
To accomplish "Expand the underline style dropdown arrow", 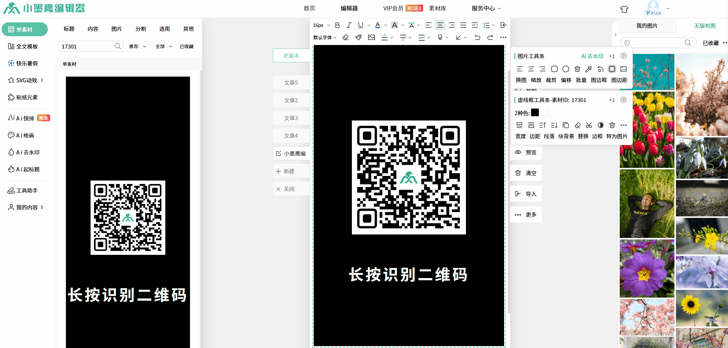I will click(369, 25).
